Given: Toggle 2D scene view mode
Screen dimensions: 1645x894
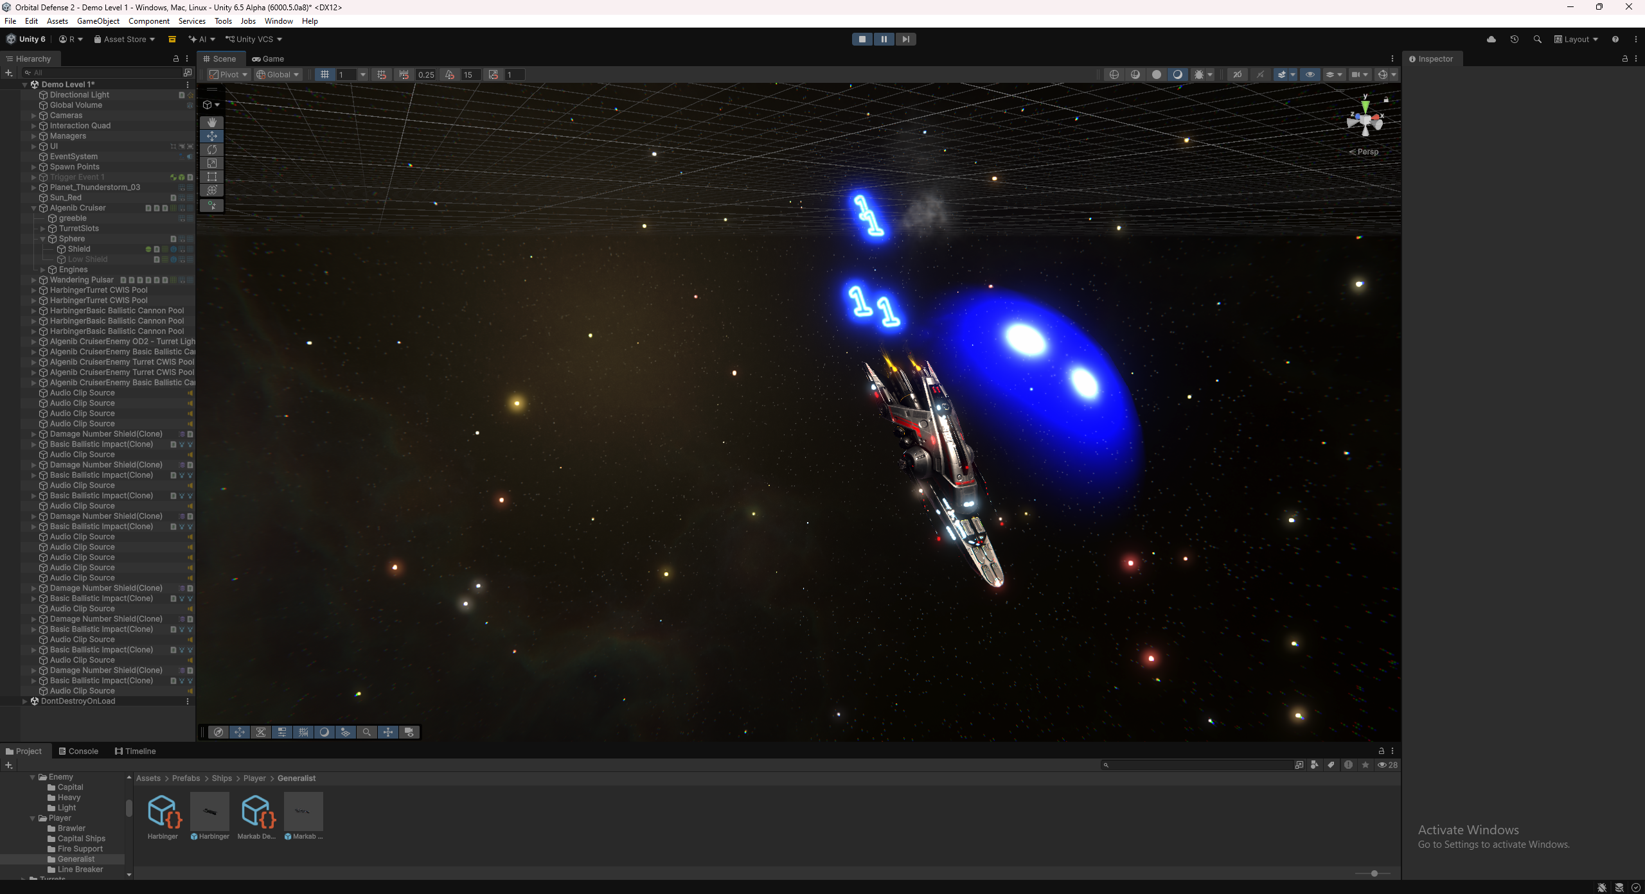Looking at the screenshot, I should tap(1237, 74).
